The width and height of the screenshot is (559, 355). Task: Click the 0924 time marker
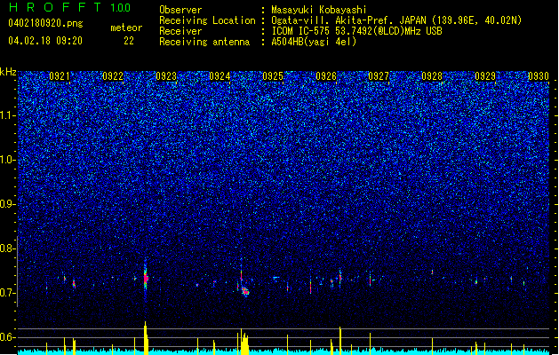coord(220,76)
